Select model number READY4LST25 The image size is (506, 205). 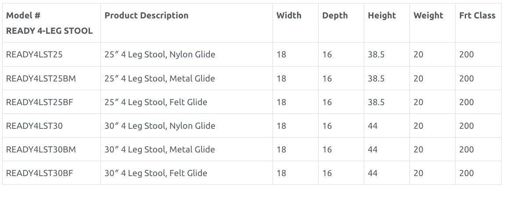34,54
